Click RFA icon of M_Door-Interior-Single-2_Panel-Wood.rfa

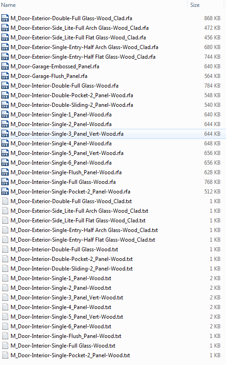[x=5, y=124]
